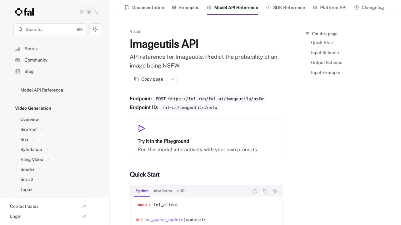Click the Copy page button
The height and width of the screenshot is (225, 401).
pyautogui.click(x=148, y=79)
